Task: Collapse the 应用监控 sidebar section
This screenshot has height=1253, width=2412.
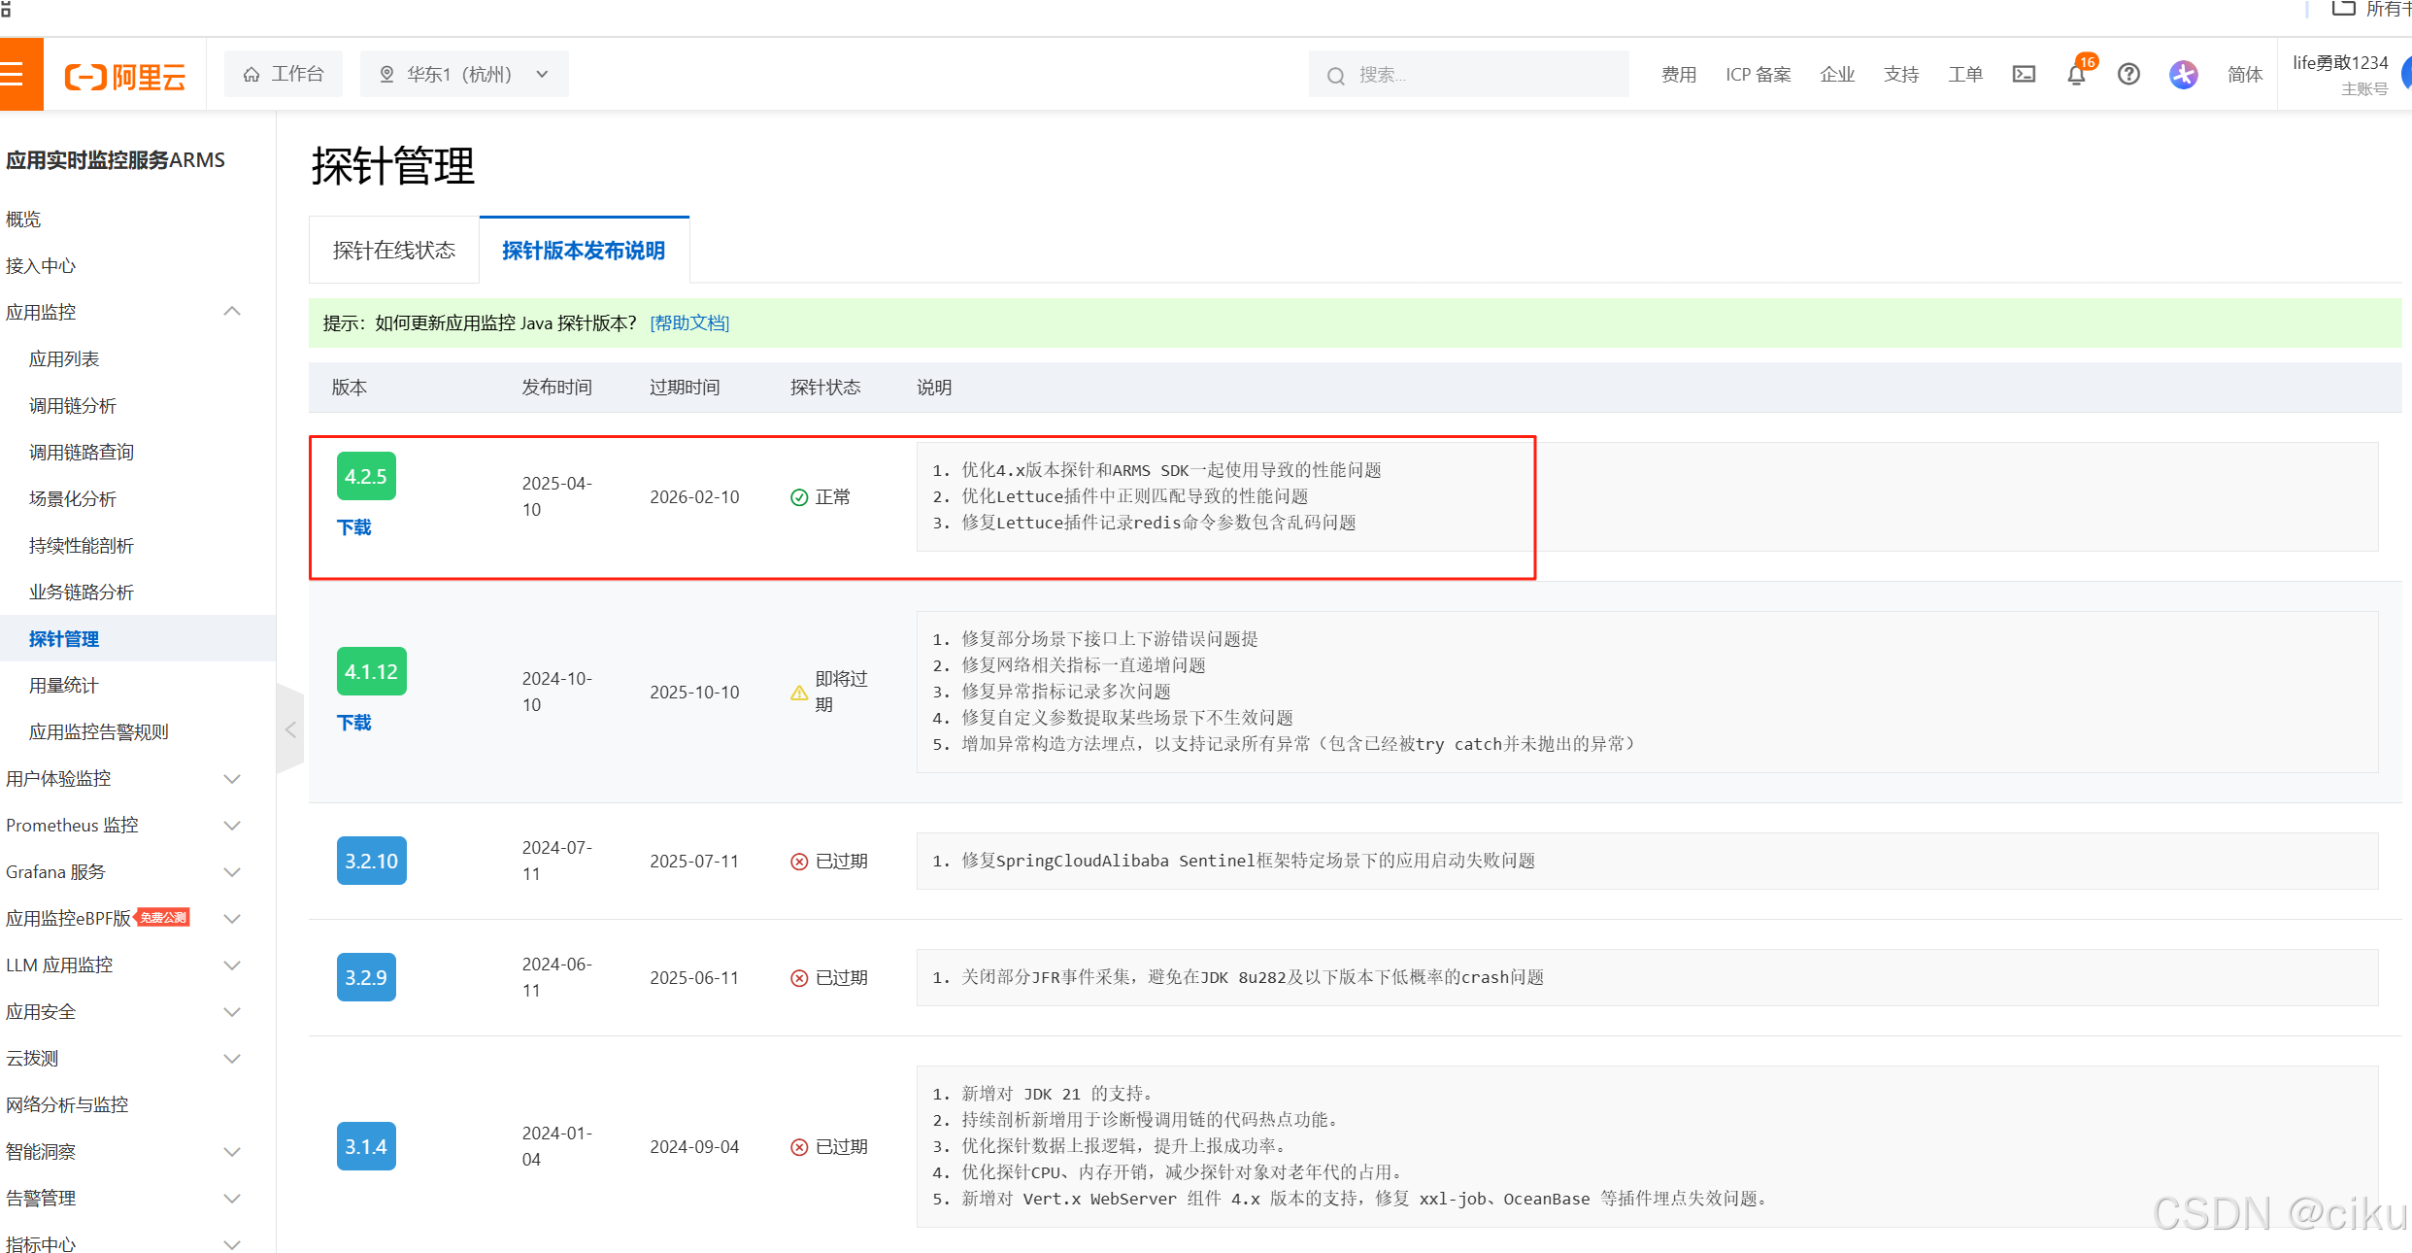Action: 232,312
